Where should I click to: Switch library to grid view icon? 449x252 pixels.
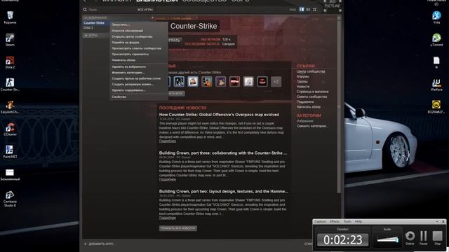pyautogui.click(x=314, y=9)
